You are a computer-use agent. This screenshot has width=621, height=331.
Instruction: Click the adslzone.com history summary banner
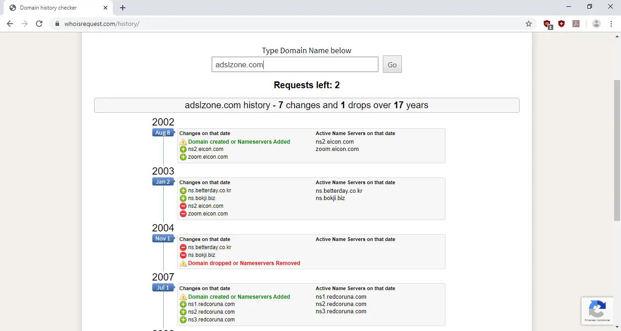(x=307, y=105)
